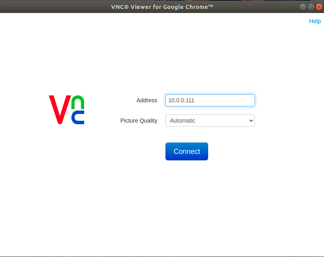Click the VNC Viewer title bar text
This screenshot has height=257, width=324.
point(162,7)
